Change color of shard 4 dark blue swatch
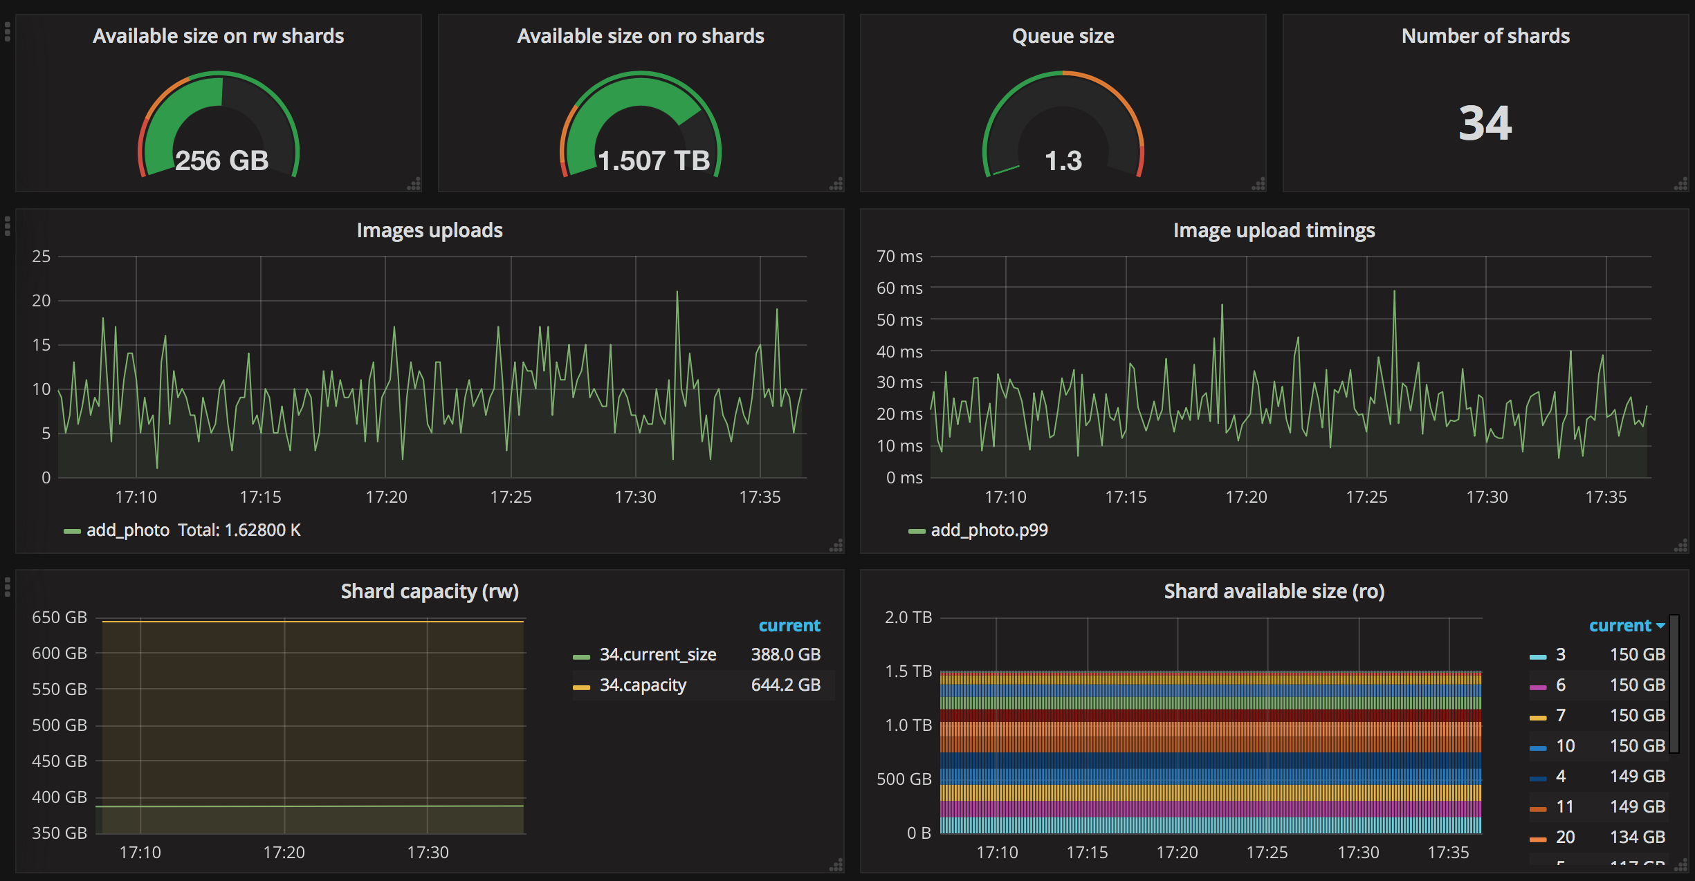This screenshot has height=881, width=1695. tap(1538, 779)
